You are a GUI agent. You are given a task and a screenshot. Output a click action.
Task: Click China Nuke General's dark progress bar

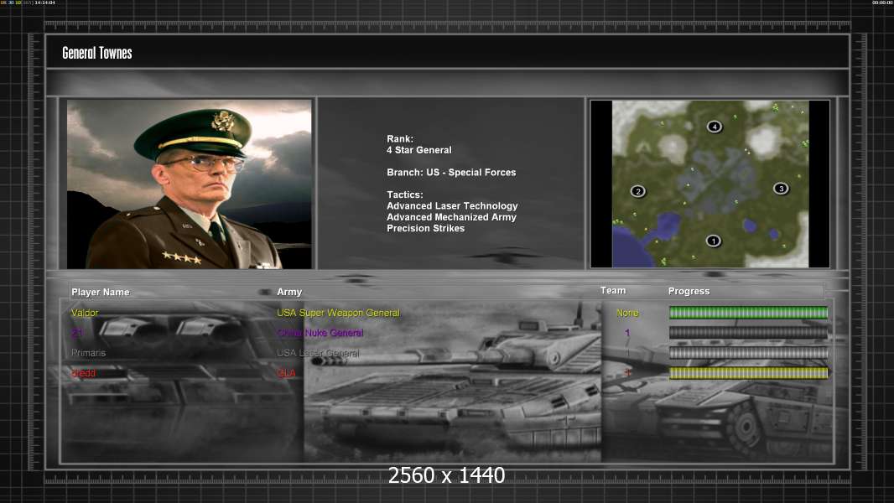point(748,333)
